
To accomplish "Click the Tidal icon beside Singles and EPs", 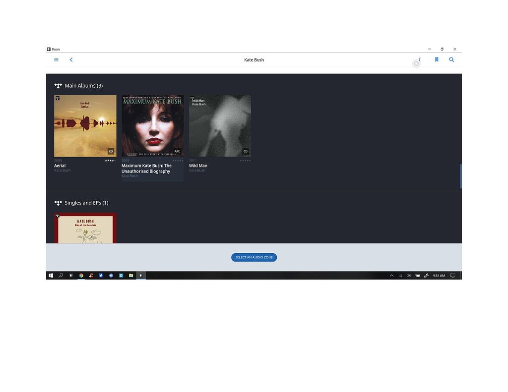I will pyautogui.click(x=58, y=203).
